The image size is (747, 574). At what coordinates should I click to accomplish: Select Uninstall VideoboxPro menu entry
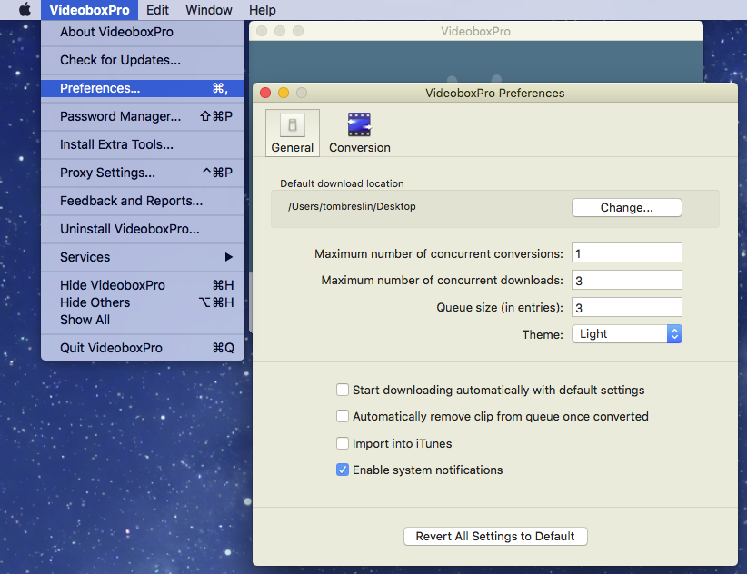[x=143, y=229]
